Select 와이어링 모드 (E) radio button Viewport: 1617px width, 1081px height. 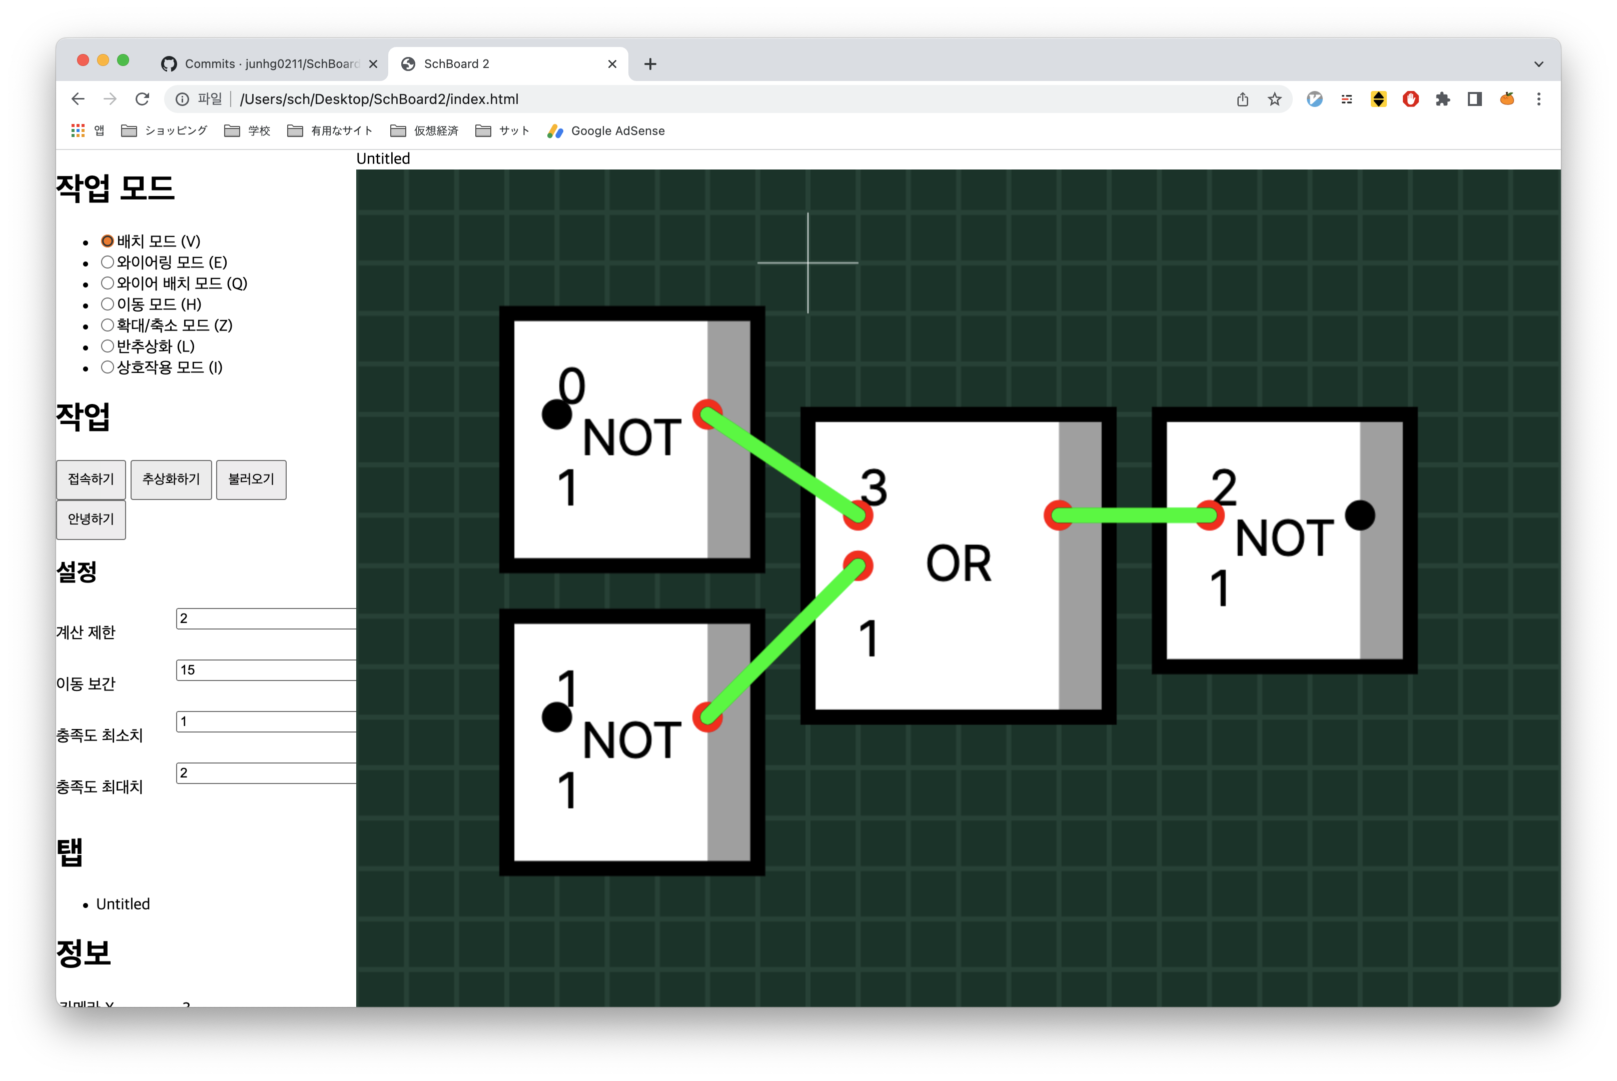point(107,262)
